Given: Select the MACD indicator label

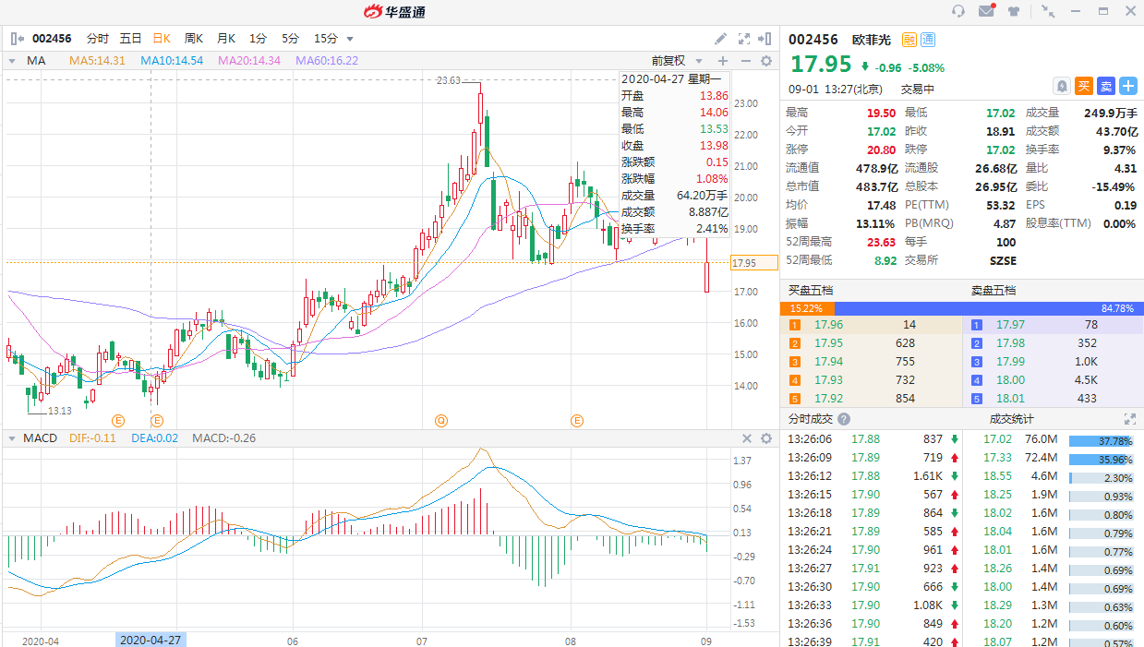Looking at the screenshot, I should click(x=40, y=438).
